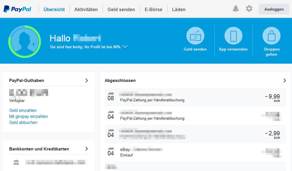Open Bankkonten und Kreditkarten arrow
This screenshot has width=292, height=171.
pyautogui.click(x=87, y=149)
